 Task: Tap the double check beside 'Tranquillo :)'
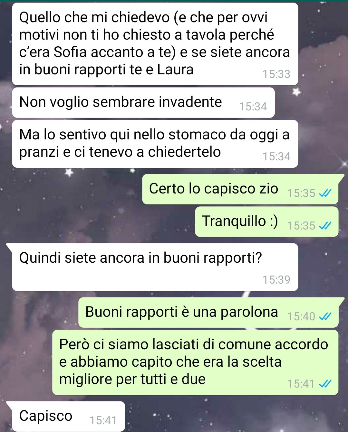[x=325, y=226]
